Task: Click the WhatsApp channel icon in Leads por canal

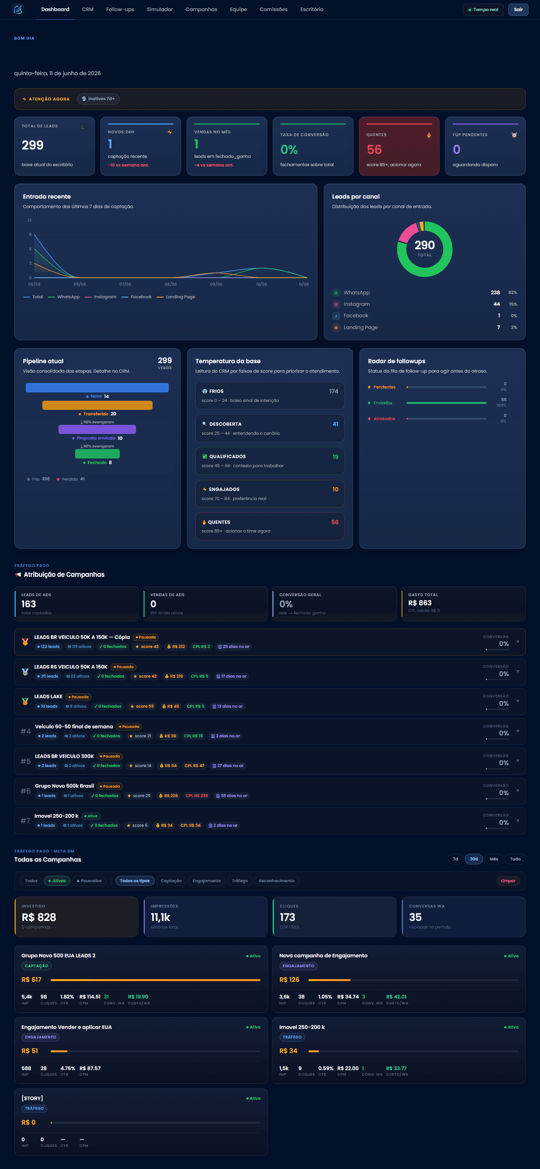Action: pyautogui.click(x=336, y=293)
